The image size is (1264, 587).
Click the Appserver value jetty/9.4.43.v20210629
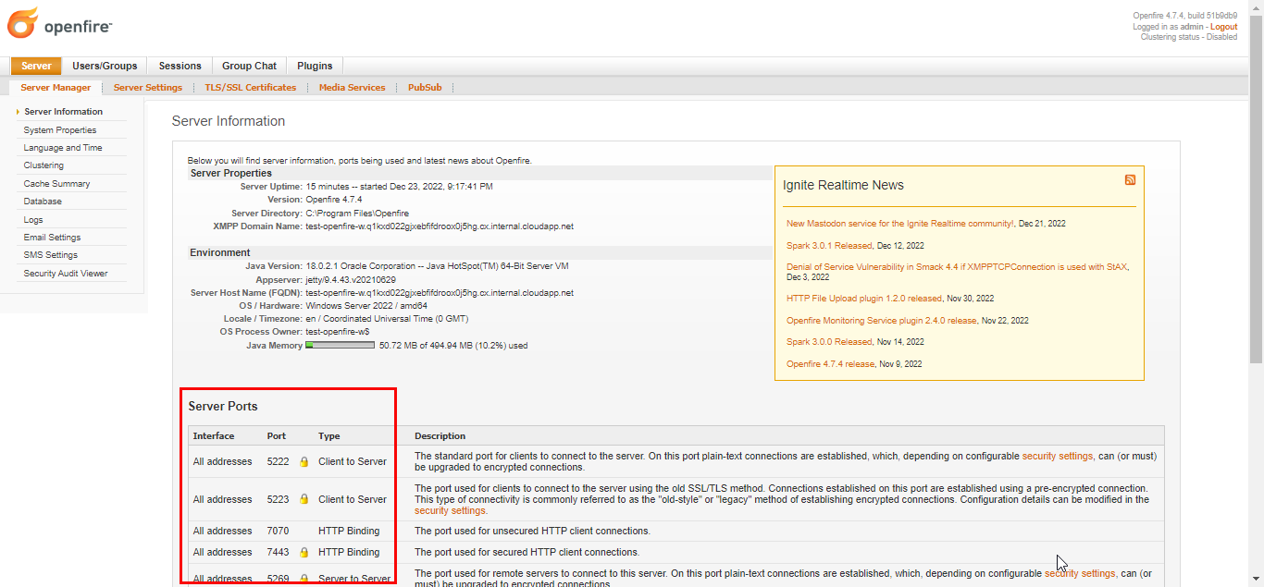[x=351, y=279]
